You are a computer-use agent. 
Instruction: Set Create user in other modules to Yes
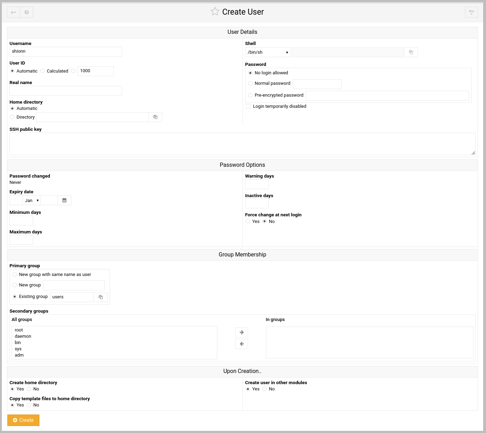click(248, 389)
